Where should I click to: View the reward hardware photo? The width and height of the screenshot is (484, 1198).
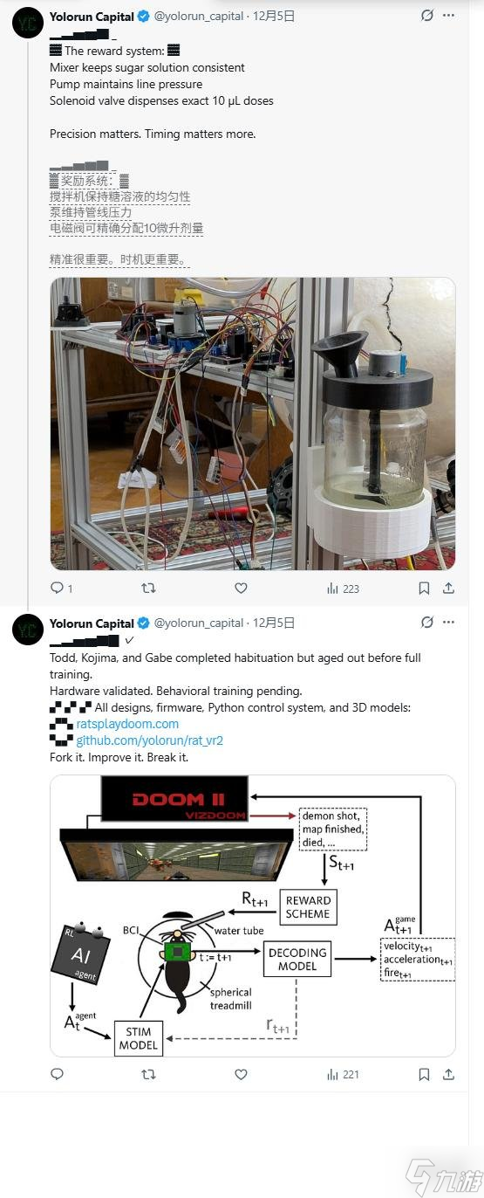[x=253, y=423]
